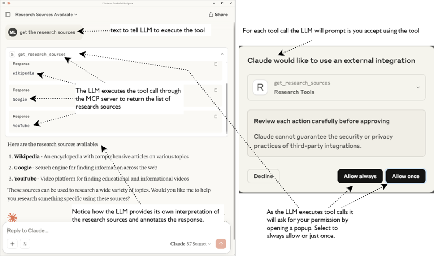This screenshot has width=434, height=256.
Task: Click the Allow once button
Action: pos(405,176)
